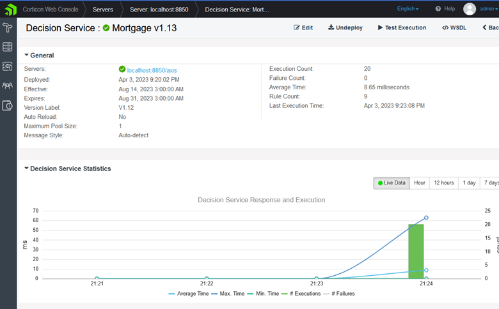499x309 pixels.
Task: Collapse the Decision Service Statistics section
Action: [27, 169]
